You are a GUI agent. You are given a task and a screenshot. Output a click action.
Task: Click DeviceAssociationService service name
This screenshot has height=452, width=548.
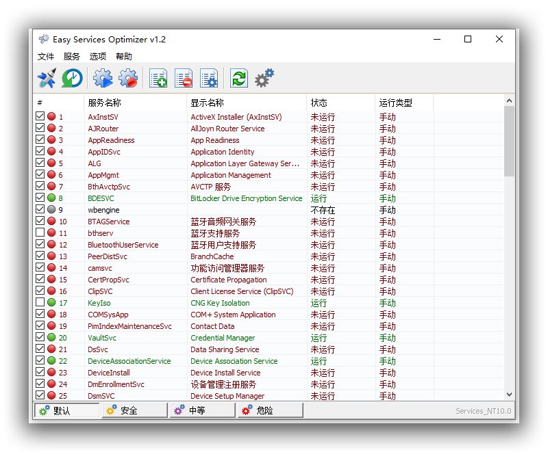click(x=129, y=361)
